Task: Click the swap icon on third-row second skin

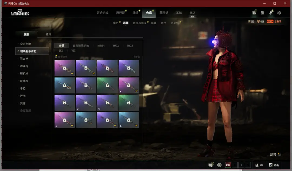Action: [x=78, y=109]
